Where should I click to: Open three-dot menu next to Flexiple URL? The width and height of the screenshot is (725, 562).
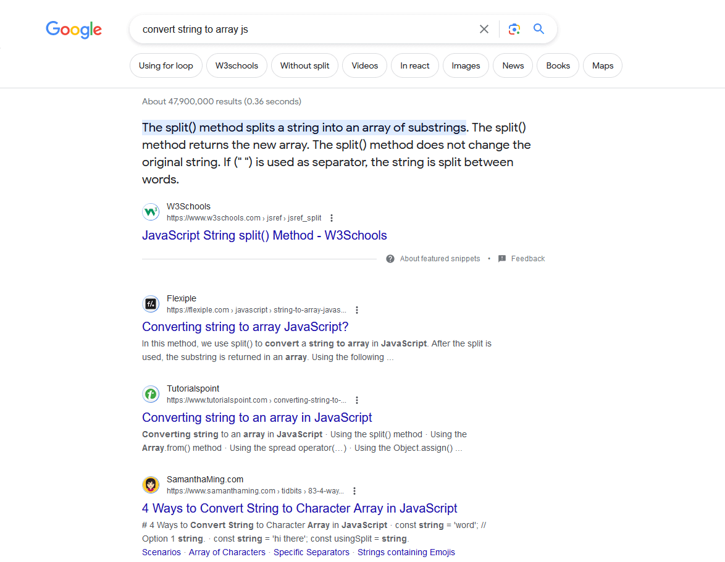(356, 310)
